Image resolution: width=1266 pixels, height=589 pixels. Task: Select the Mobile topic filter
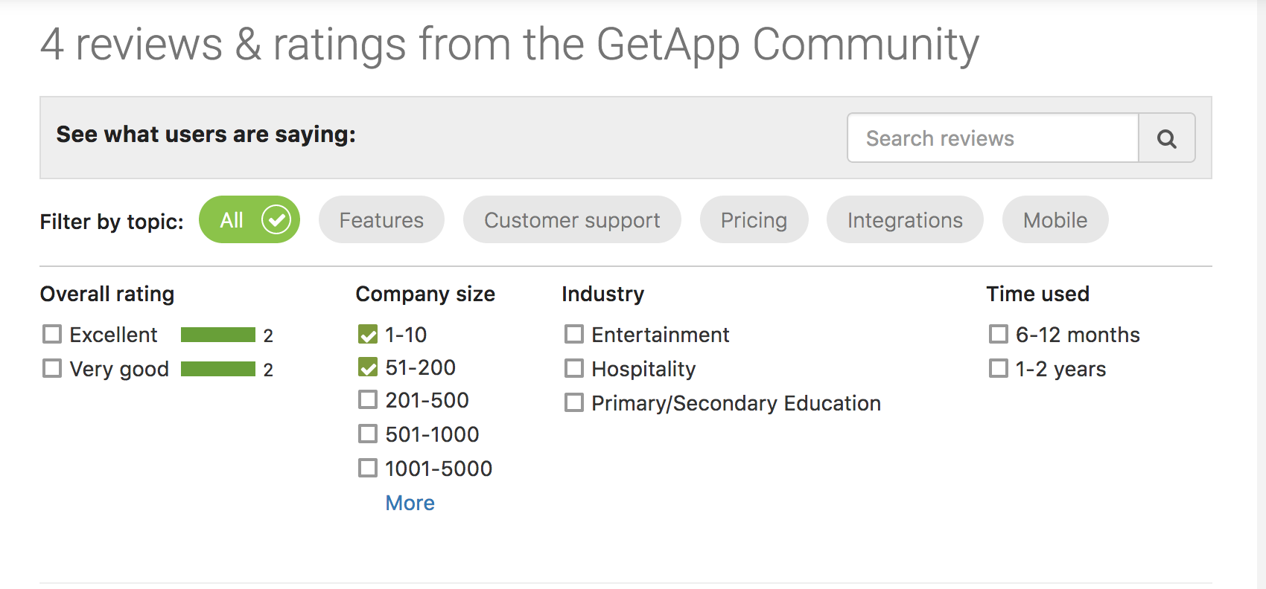[x=1055, y=219]
